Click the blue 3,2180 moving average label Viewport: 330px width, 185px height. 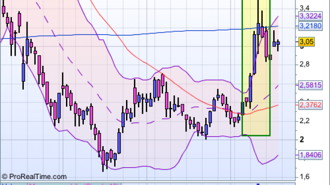tap(310, 26)
